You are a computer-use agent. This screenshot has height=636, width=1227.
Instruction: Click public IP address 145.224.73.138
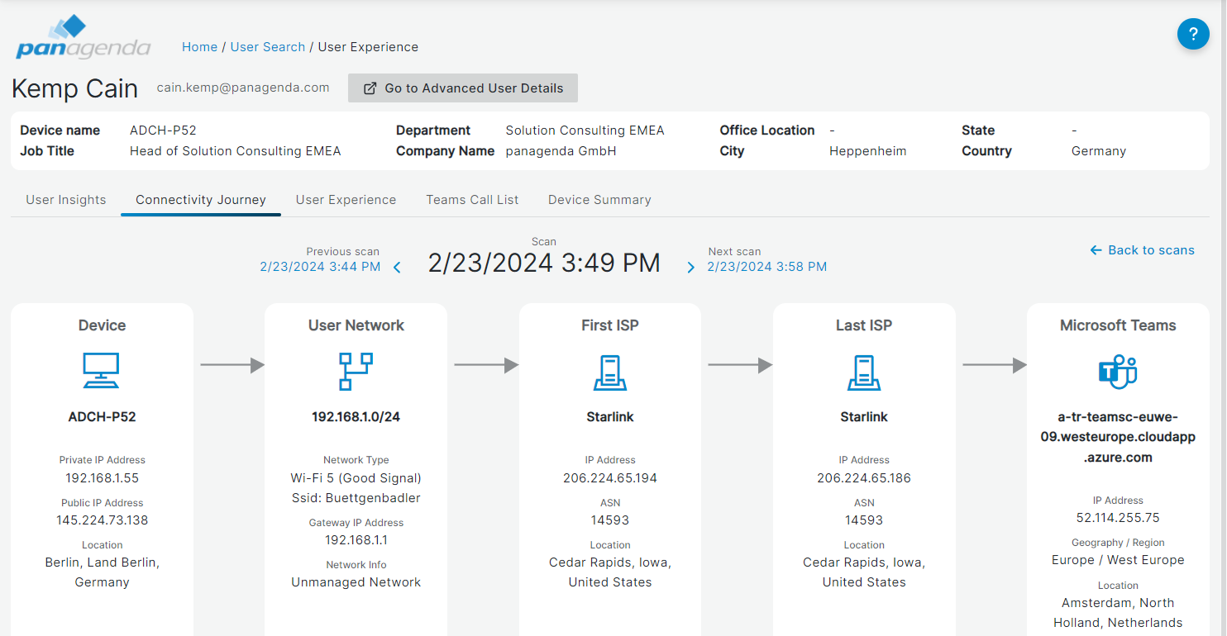pos(103,520)
